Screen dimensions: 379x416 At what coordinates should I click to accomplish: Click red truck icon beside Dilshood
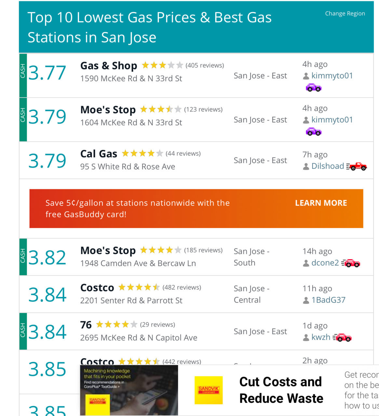357,166
